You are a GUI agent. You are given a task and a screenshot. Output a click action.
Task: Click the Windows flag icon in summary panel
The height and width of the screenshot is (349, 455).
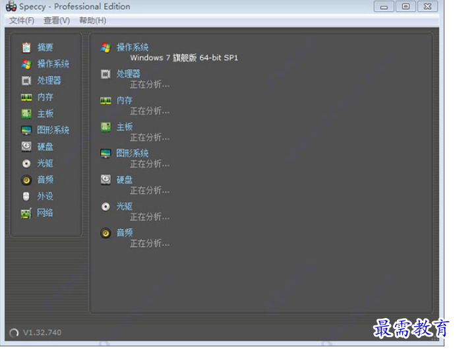[106, 48]
